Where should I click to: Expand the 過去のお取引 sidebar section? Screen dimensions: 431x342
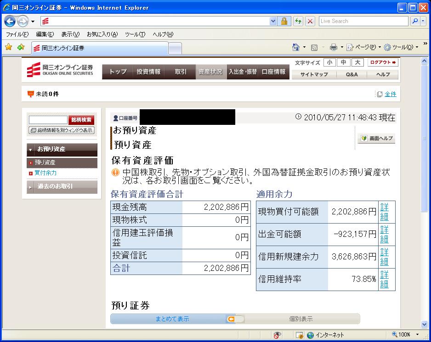pos(62,186)
